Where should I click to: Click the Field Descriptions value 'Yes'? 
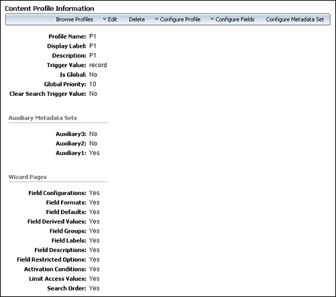(95, 250)
